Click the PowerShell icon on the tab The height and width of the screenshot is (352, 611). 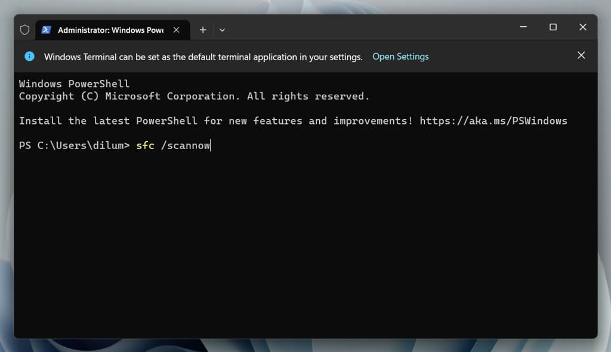tap(46, 30)
